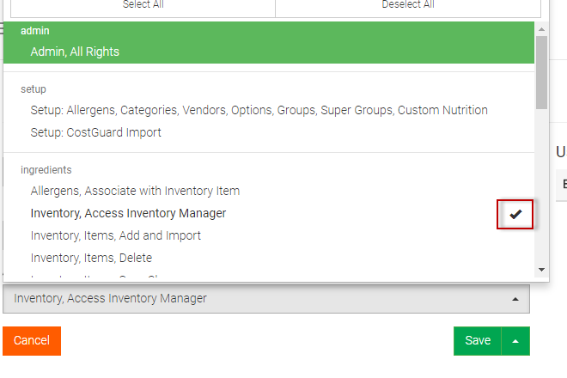Click the ingredients group header
Screen dimensions: 567x378
point(46,170)
